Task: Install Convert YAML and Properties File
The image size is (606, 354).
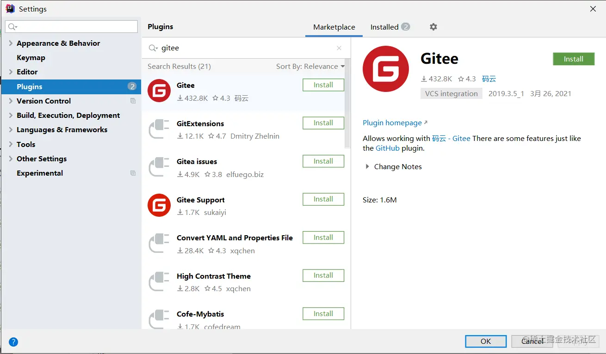Action: [323, 238]
